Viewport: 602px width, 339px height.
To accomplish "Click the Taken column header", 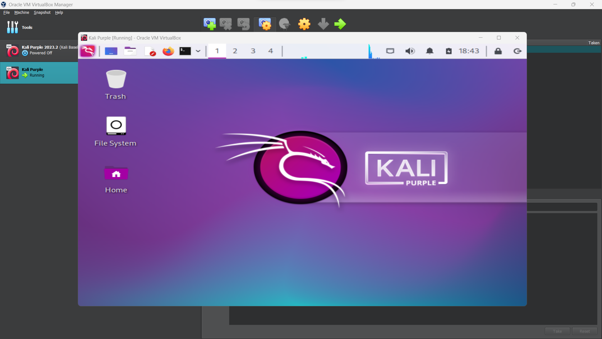I will (594, 43).
